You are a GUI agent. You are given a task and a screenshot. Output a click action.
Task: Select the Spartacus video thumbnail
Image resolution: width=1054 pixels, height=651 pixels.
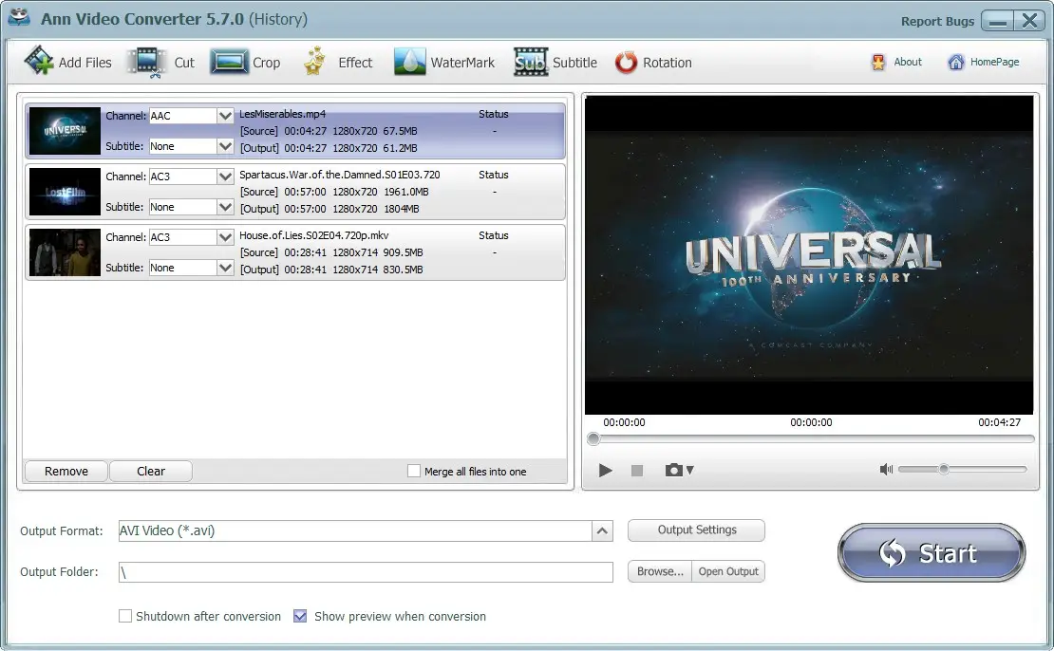click(x=65, y=192)
